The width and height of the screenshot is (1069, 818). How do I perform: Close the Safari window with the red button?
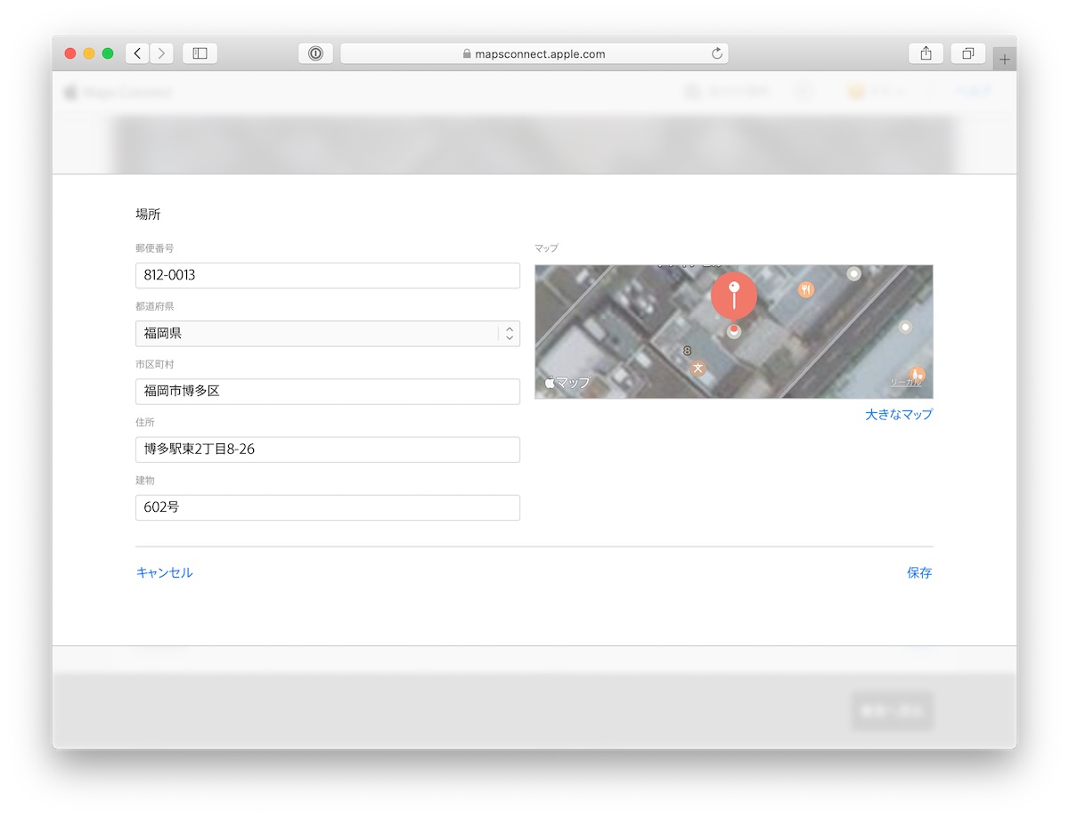click(x=70, y=53)
